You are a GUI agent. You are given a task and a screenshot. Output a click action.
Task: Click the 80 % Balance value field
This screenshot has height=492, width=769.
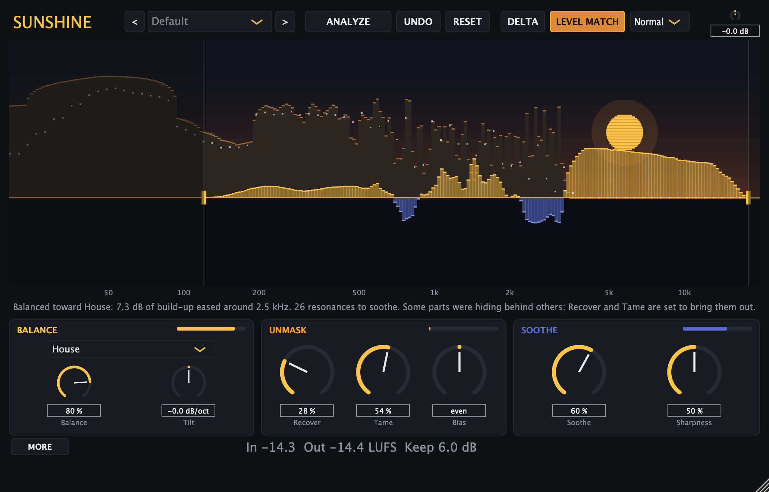74,411
